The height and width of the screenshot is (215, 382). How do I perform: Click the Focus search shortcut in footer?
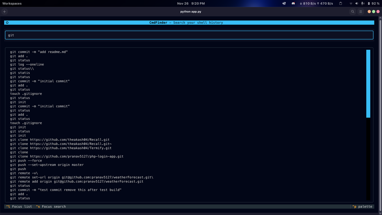pos(51,206)
